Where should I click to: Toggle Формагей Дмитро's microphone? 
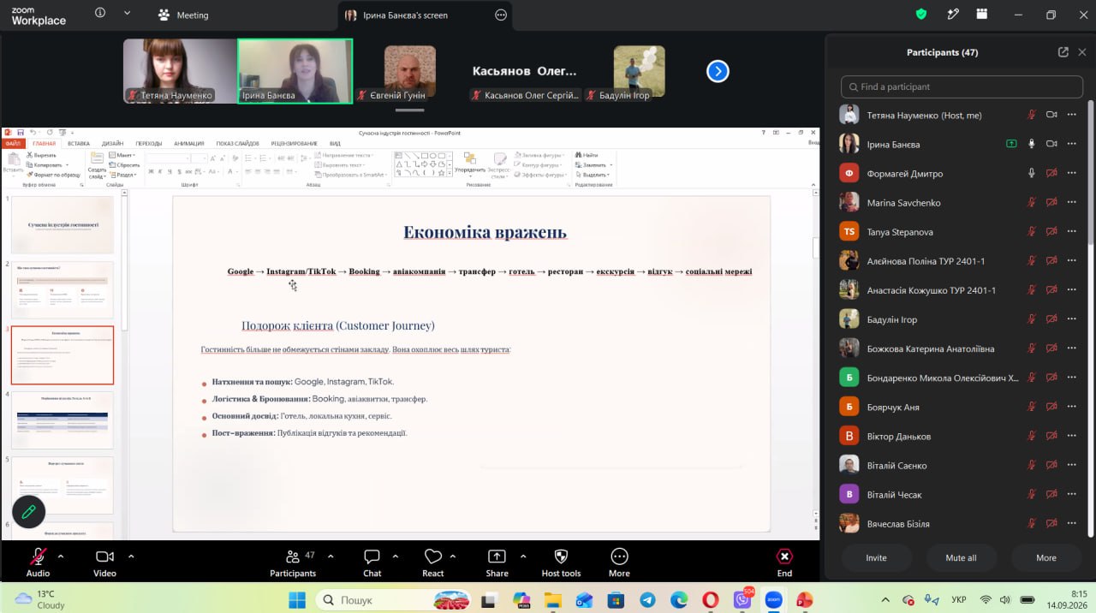click(1032, 174)
